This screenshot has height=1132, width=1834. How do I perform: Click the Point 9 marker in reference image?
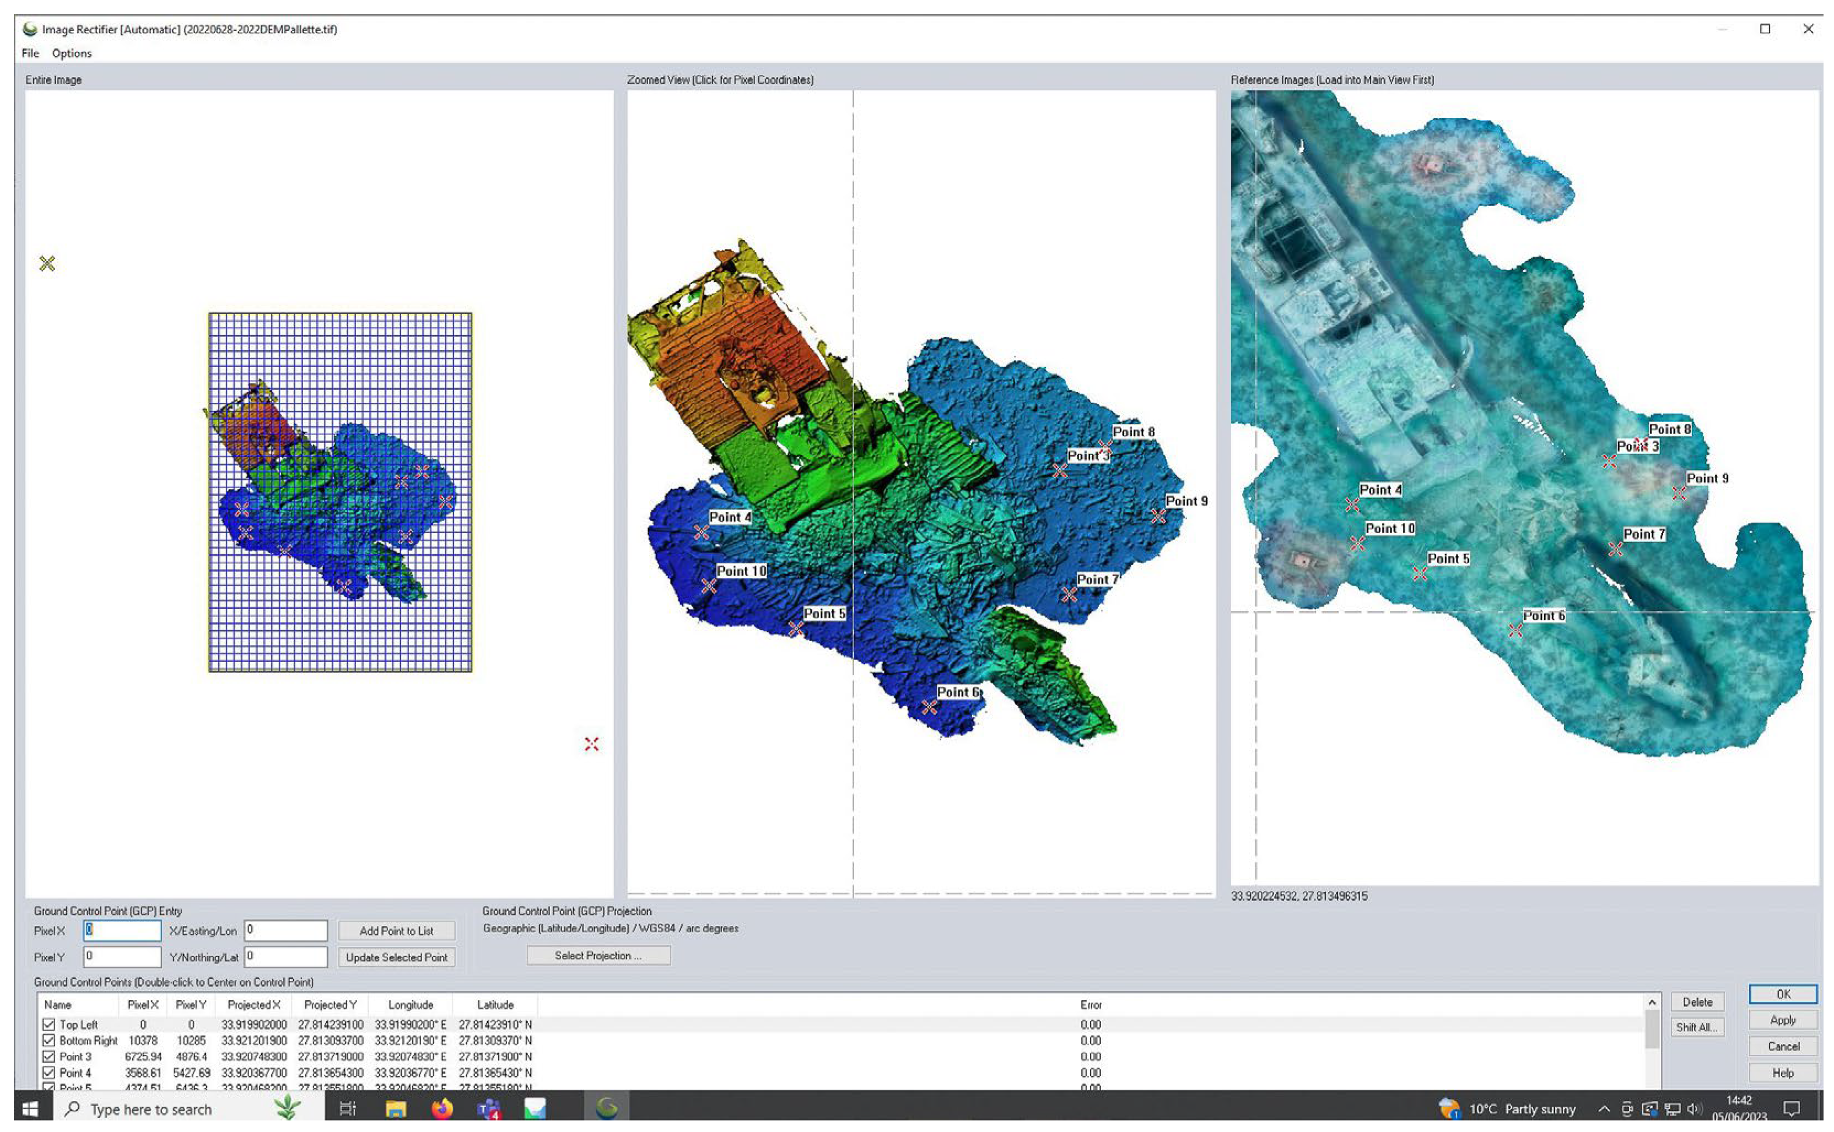point(1679,494)
